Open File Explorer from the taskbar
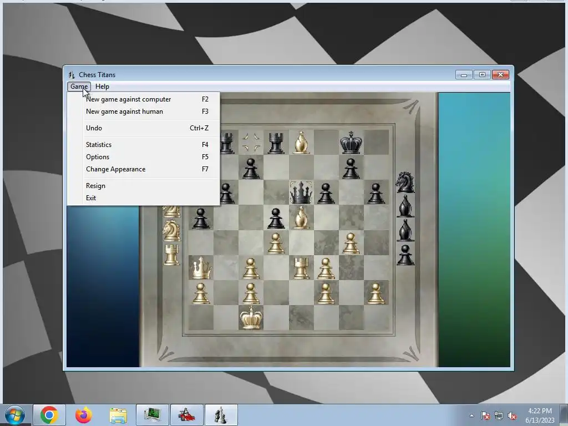The height and width of the screenshot is (426, 568). (x=118, y=415)
